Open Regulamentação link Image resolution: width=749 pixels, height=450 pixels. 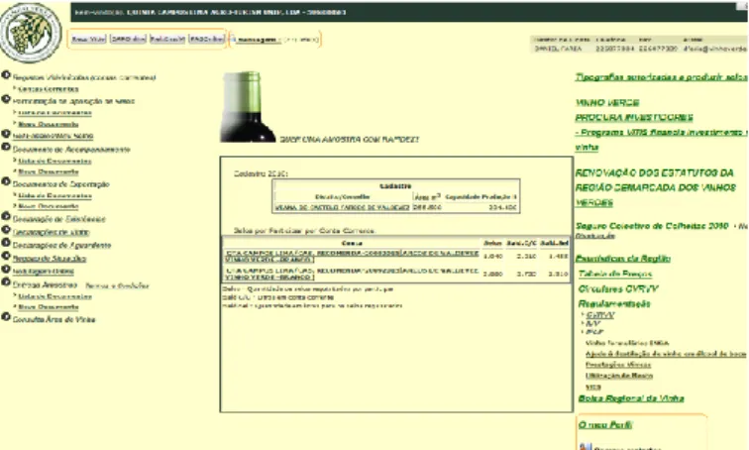click(614, 304)
